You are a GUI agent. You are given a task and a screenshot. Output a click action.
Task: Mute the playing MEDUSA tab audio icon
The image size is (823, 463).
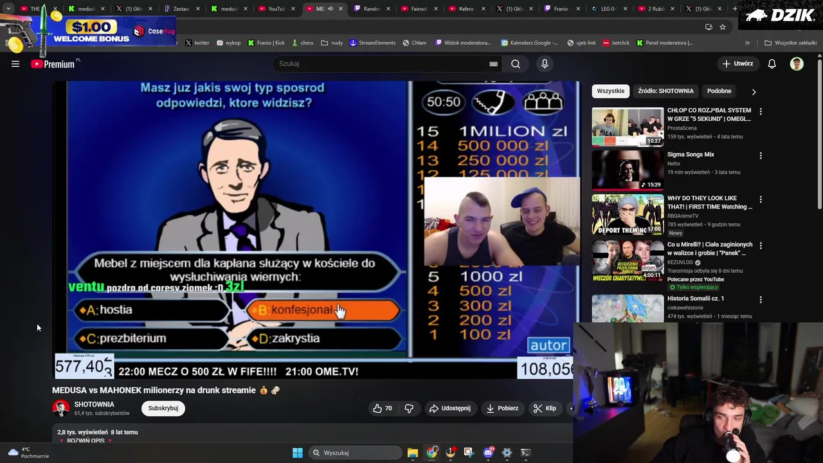click(x=330, y=9)
